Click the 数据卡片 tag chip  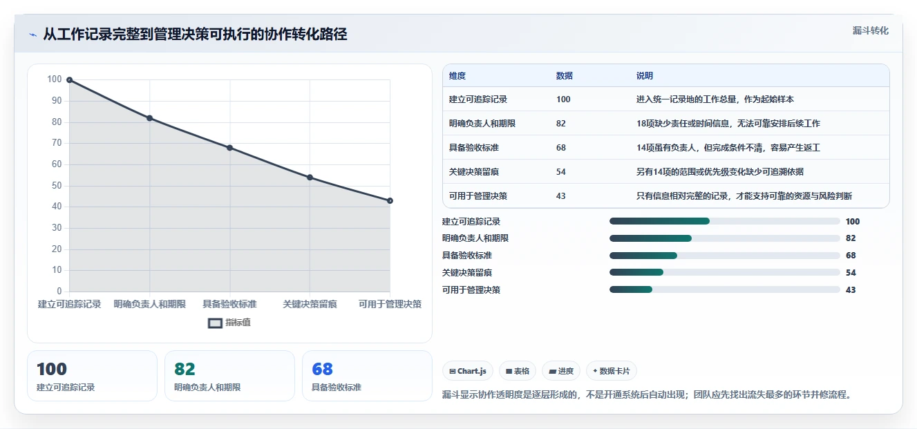(x=612, y=371)
